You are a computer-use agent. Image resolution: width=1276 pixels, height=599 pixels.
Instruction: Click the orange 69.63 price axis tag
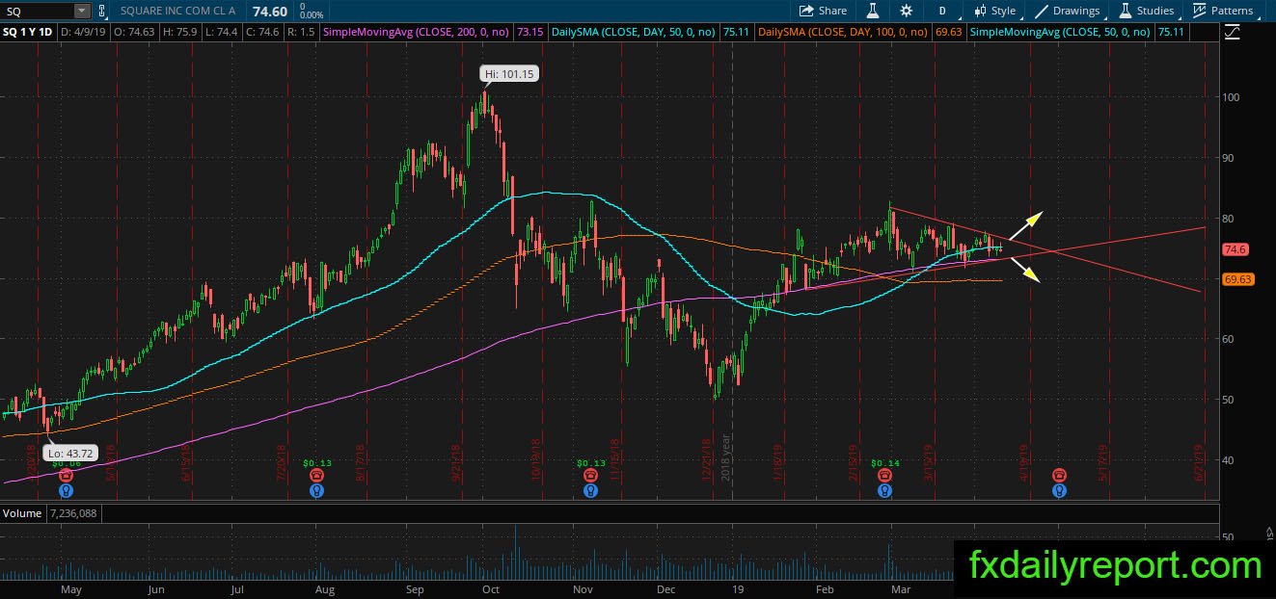tap(1237, 279)
